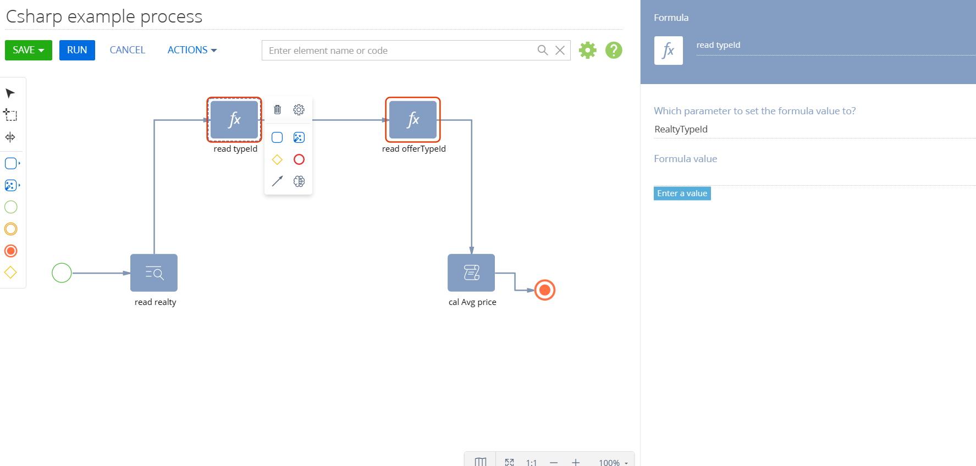Click the Enter a value link

coord(682,193)
